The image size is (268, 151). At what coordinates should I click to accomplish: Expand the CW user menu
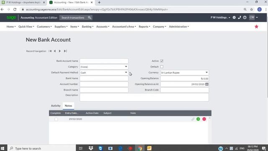[x=253, y=17]
